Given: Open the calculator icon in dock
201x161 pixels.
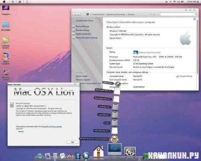Looking at the screenshot, I should pos(55,156).
